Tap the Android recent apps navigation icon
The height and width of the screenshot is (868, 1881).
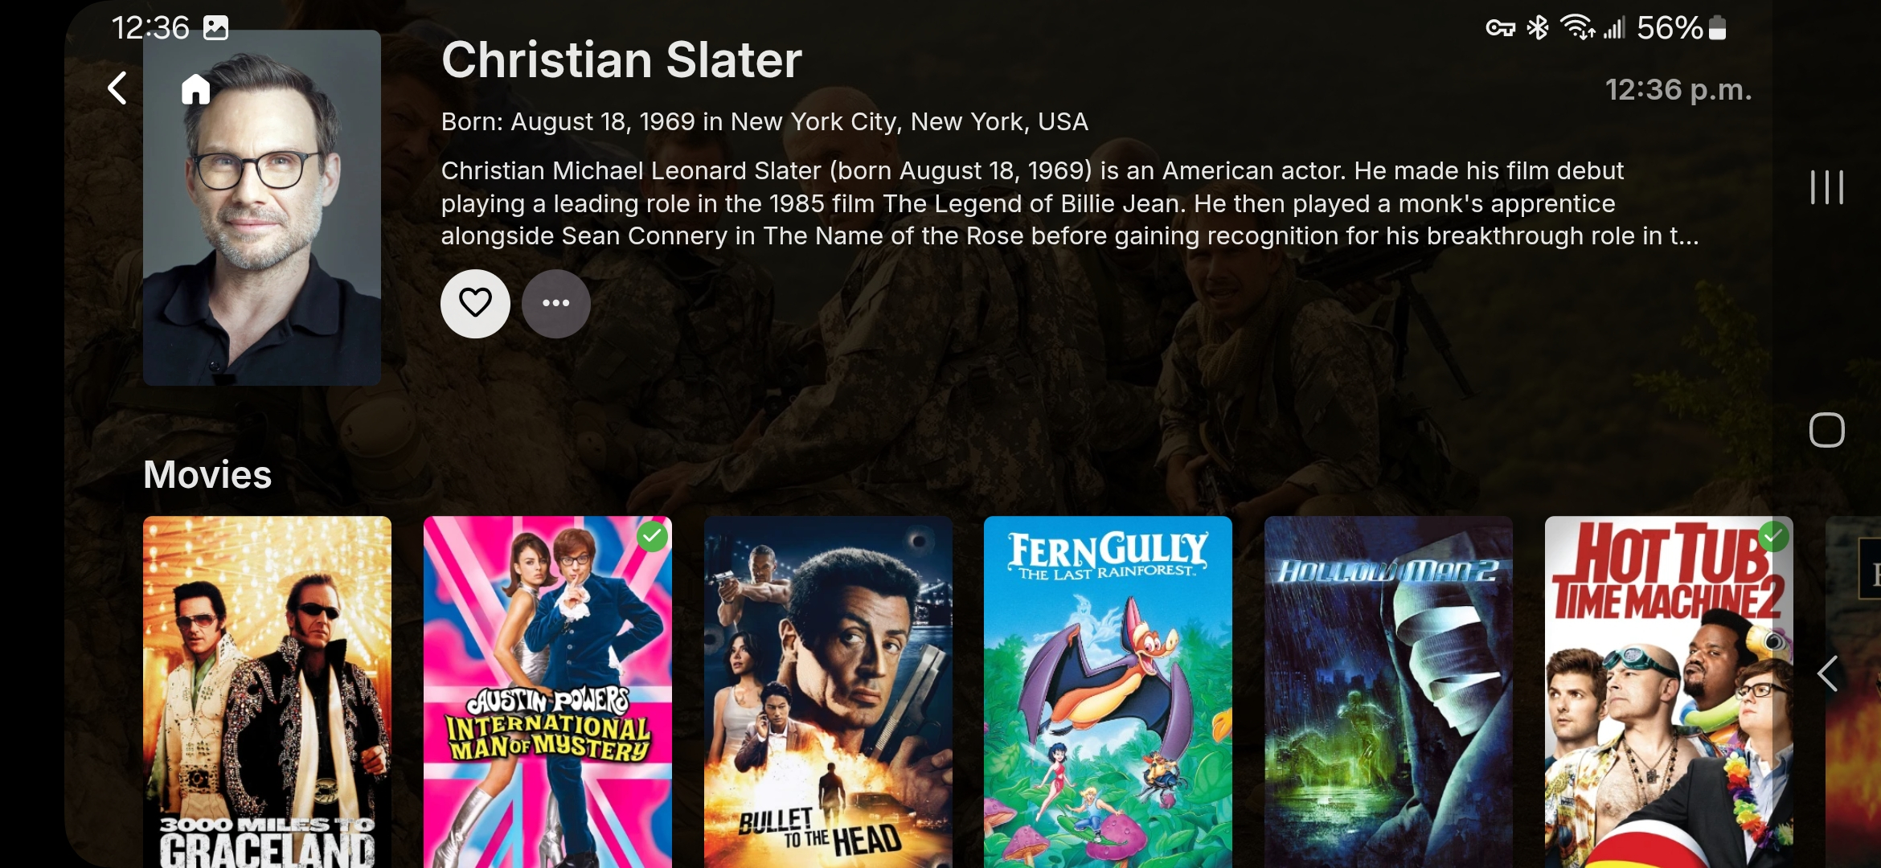[1826, 187]
